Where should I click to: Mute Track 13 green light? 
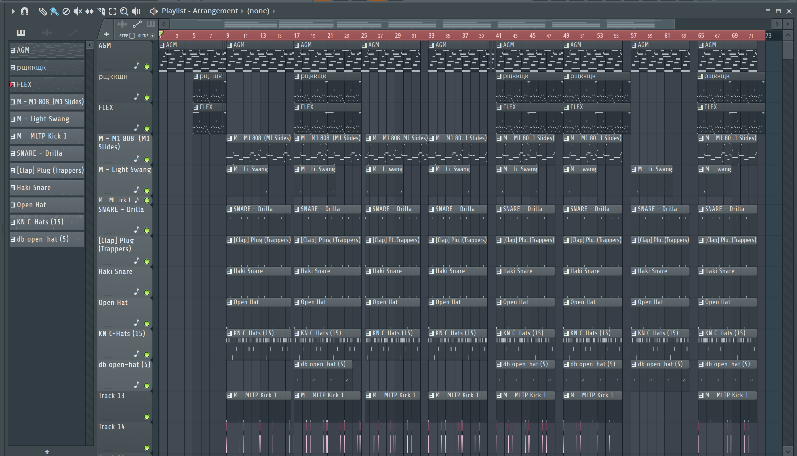tap(147, 417)
